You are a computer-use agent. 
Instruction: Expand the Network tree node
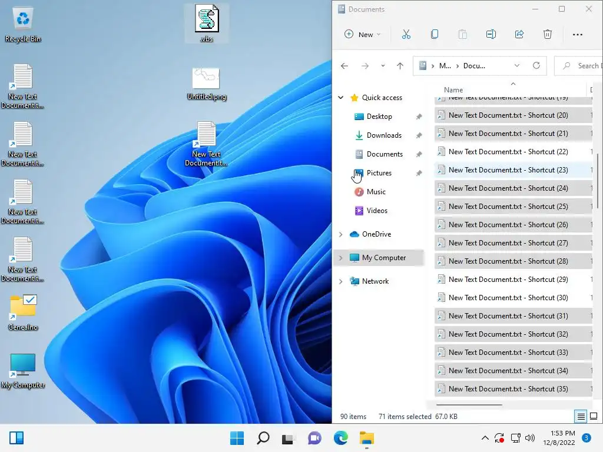341,281
